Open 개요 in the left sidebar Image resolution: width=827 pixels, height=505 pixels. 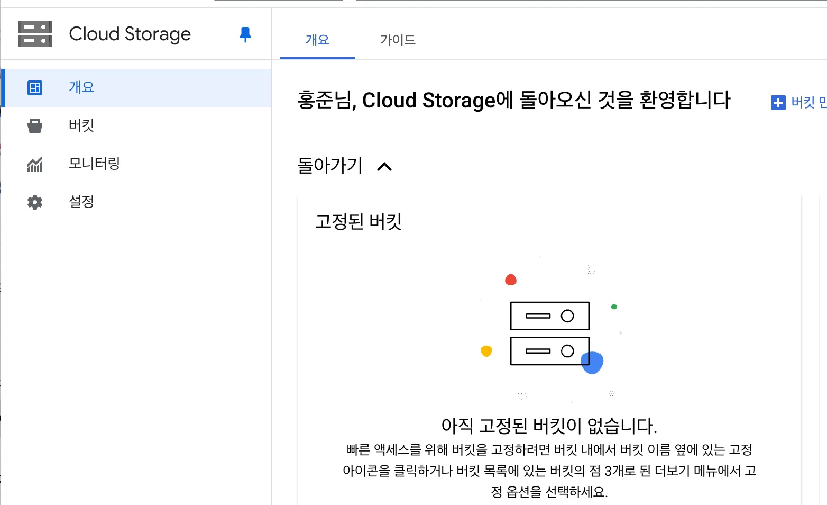[136, 88]
